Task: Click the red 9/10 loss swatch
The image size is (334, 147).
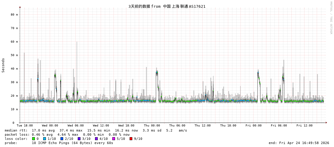Action: point(131,139)
